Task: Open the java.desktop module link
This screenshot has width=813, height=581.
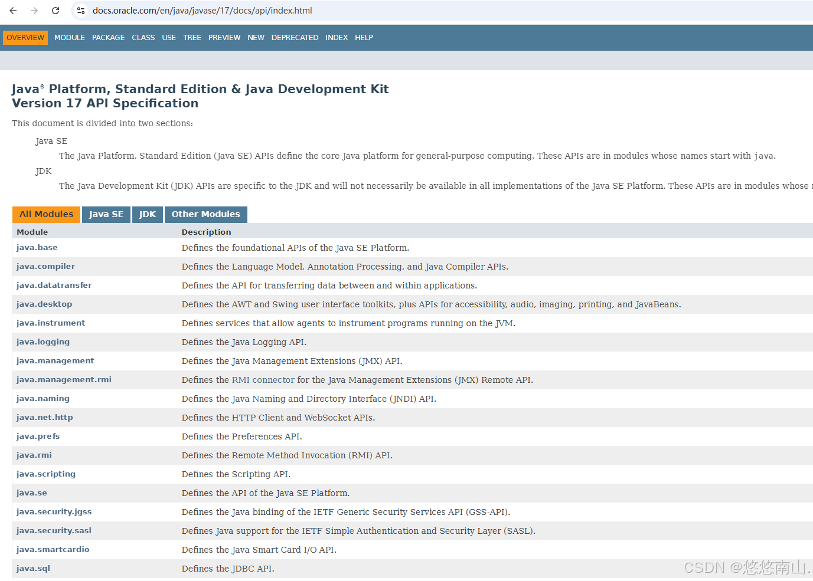Action: [x=44, y=304]
